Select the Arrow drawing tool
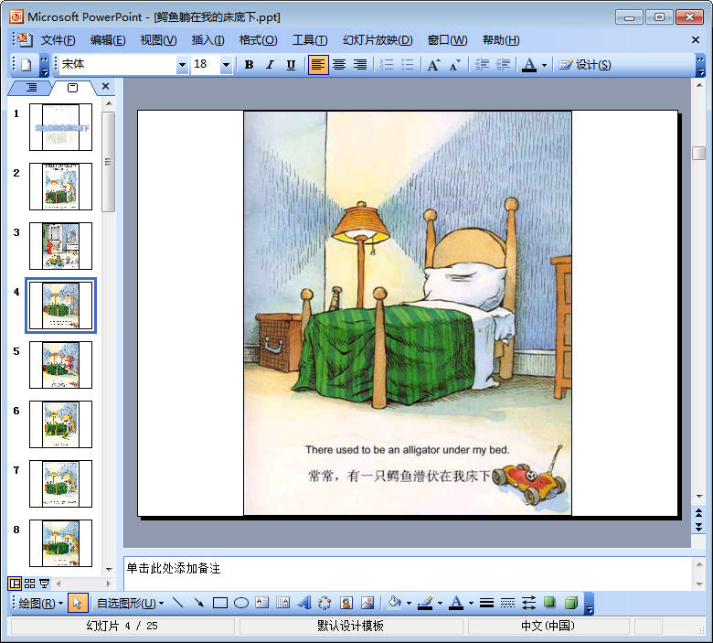 [198, 604]
